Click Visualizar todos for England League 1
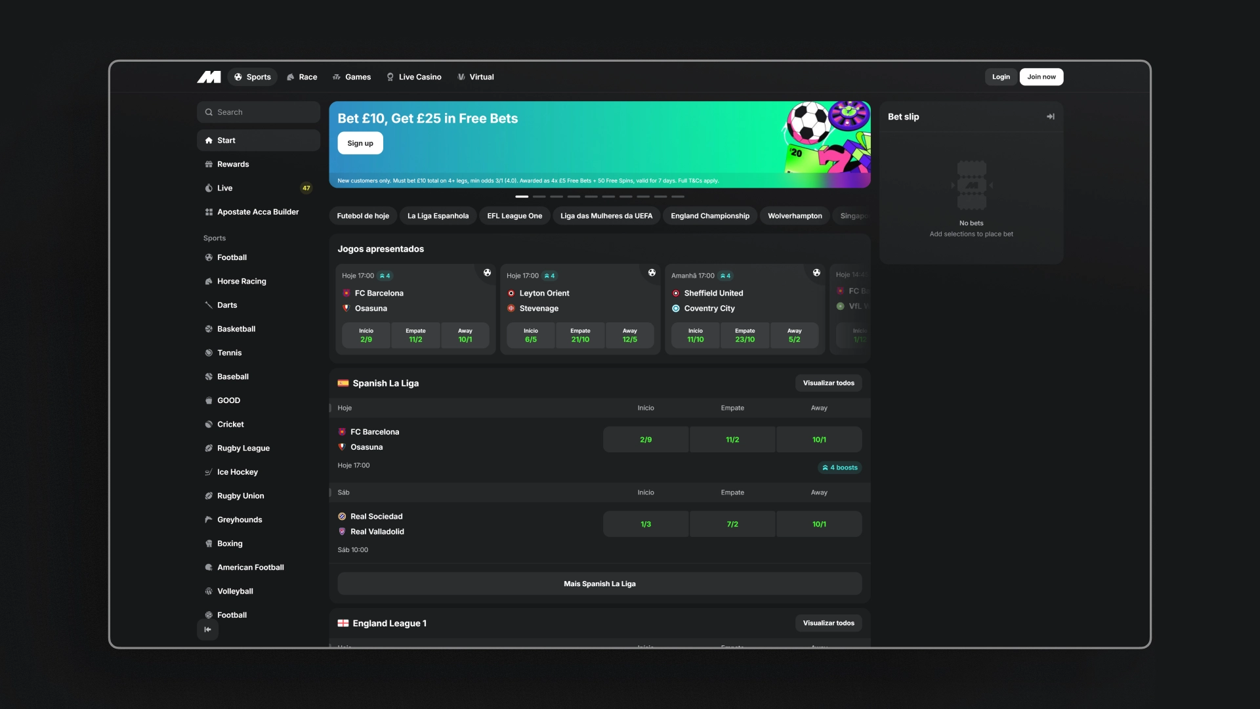The width and height of the screenshot is (1260, 709). coord(829,623)
